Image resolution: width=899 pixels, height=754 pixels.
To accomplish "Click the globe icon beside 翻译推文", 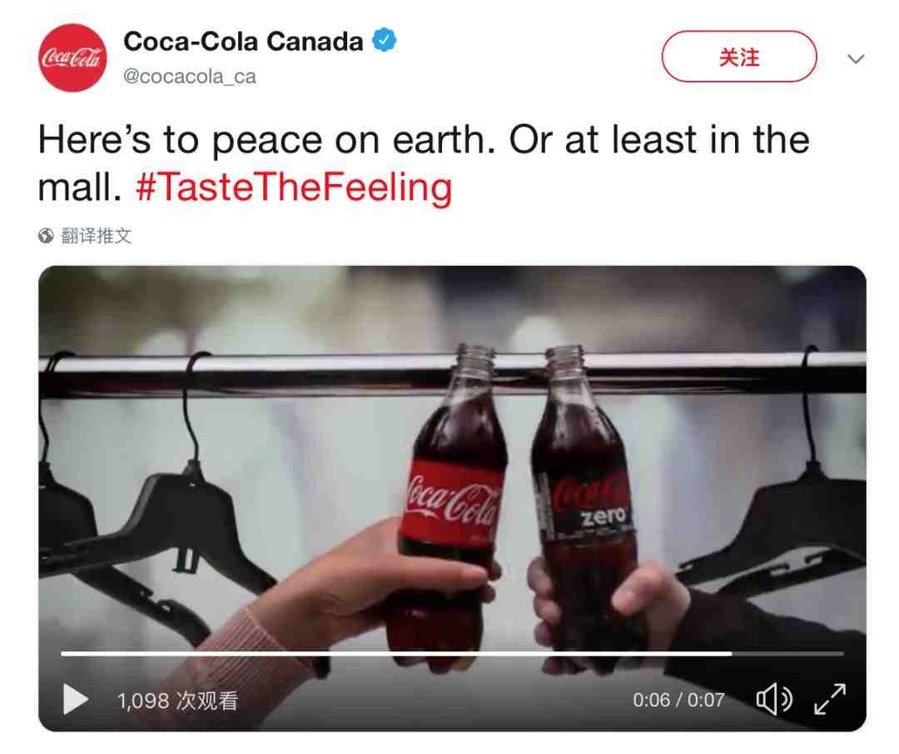I will tap(46, 236).
